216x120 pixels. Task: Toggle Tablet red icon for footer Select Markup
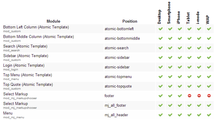[189, 96]
